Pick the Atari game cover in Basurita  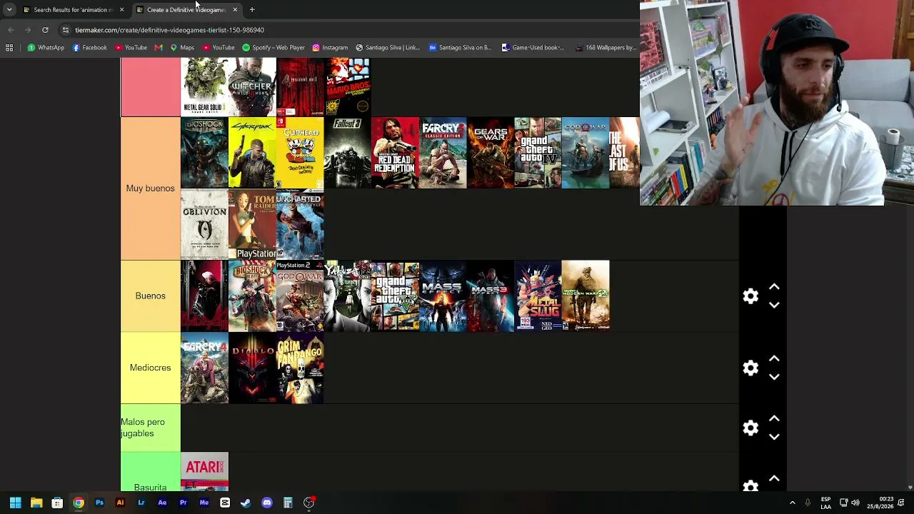(204, 472)
